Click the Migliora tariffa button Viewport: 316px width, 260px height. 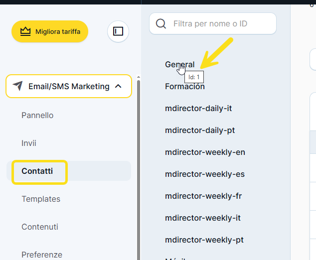pos(50,31)
